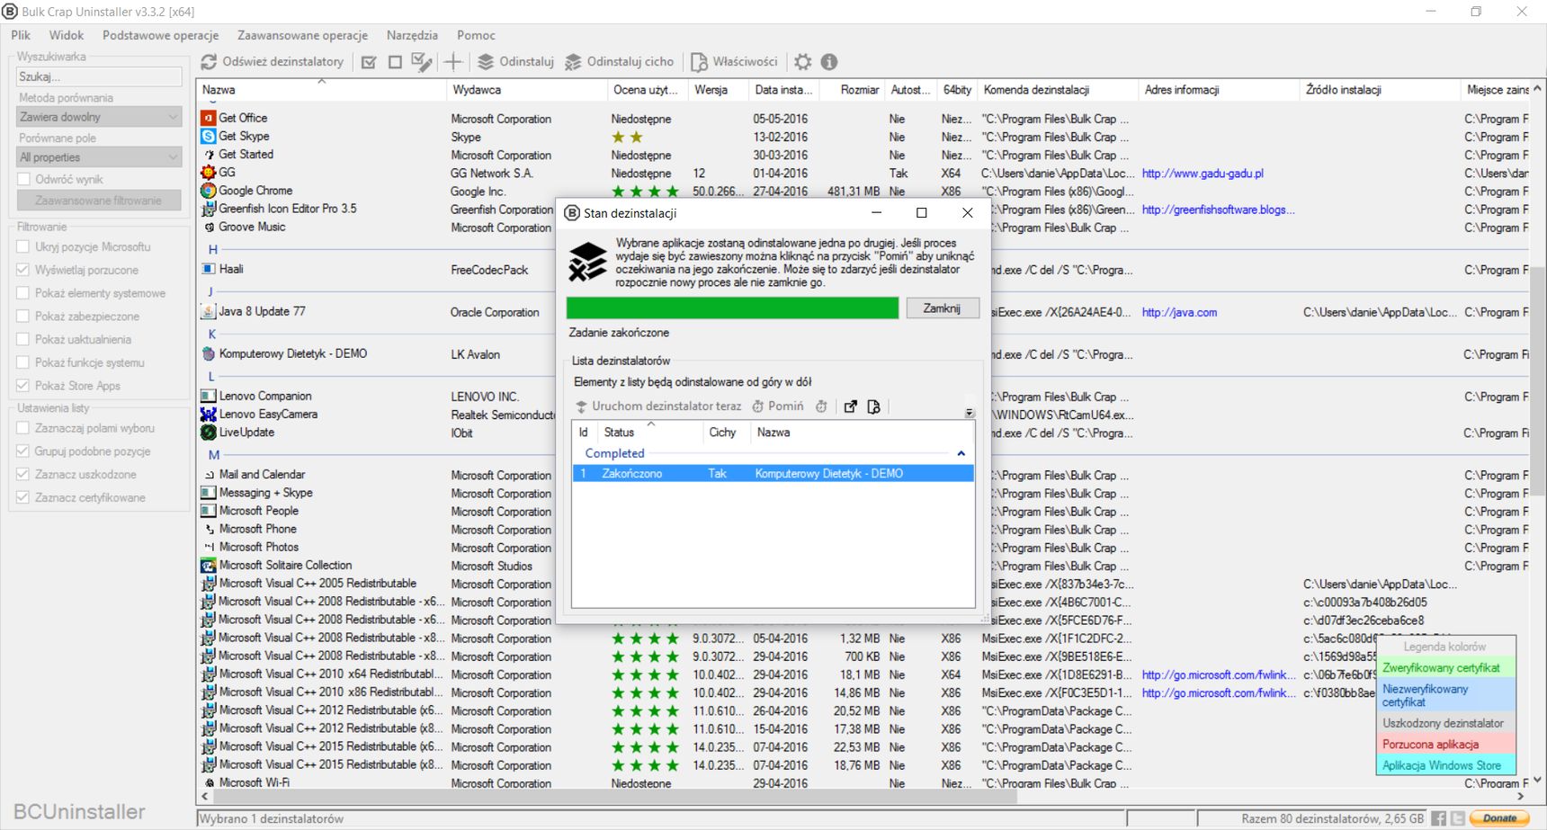Select the Zakończono row in dialog list
This screenshot has width=1547, height=830.
pyautogui.click(x=773, y=474)
